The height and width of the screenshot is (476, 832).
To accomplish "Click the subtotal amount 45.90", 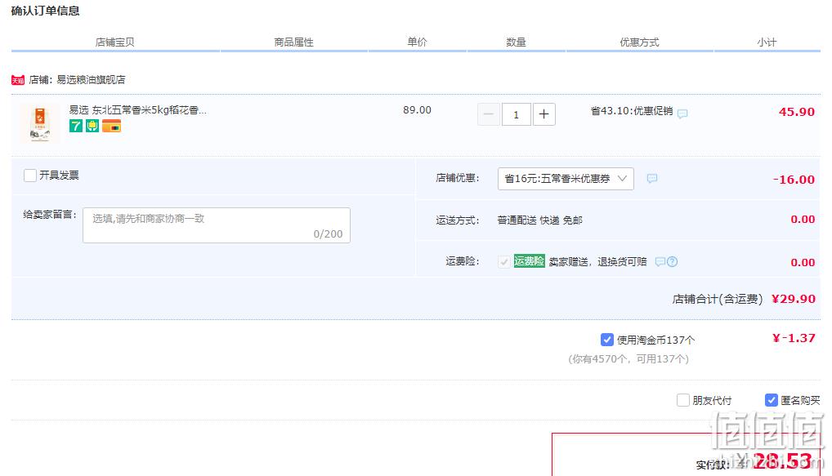I will tap(797, 112).
